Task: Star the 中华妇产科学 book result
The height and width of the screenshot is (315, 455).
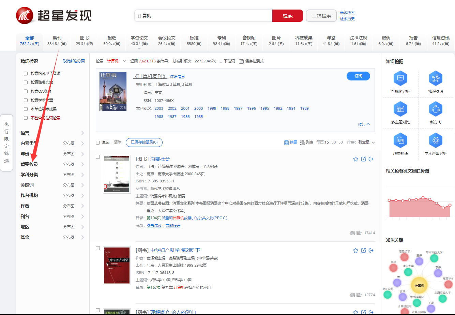Action: [355, 251]
